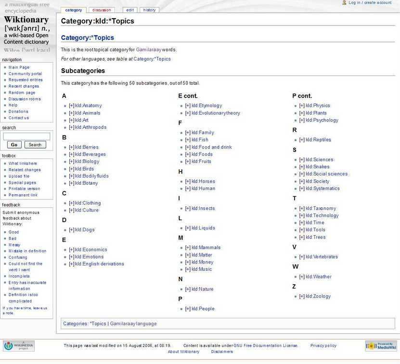Expand the kld:Berries [+] toggle
The height and width of the screenshot is (364, 400).
pyautogui.click(x=71, y=147)
